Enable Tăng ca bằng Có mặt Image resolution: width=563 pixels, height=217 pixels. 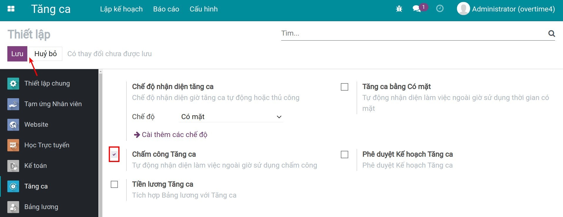(344, 87)
